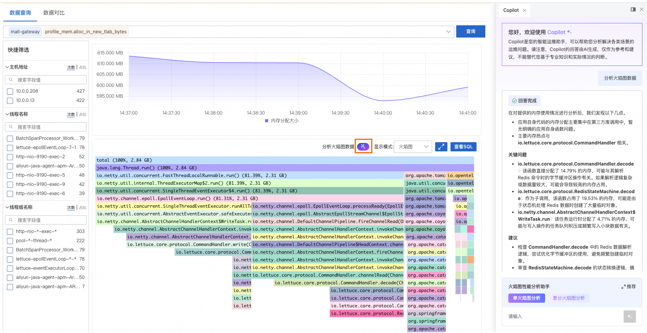647x333 pixels.
Task: Enable the lettuce-epollEventLoop-7-1 thread checkbox
Action: 10,148
